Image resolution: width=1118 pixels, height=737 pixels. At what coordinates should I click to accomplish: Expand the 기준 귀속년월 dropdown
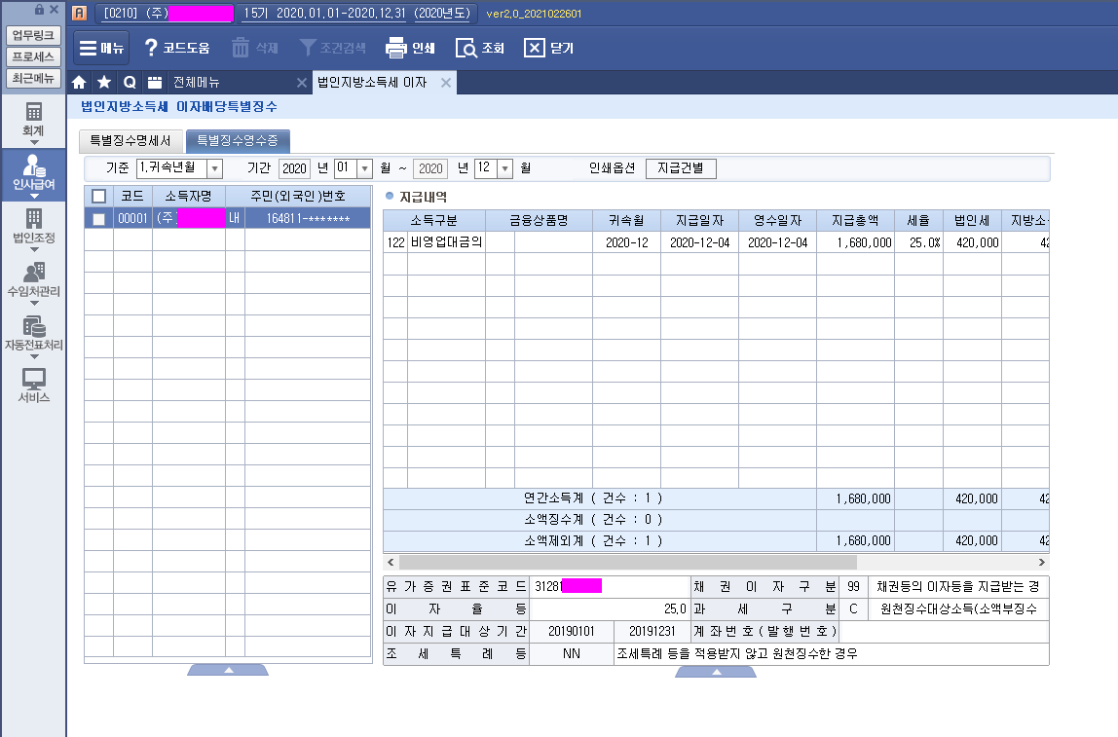(x=214, y=168)
